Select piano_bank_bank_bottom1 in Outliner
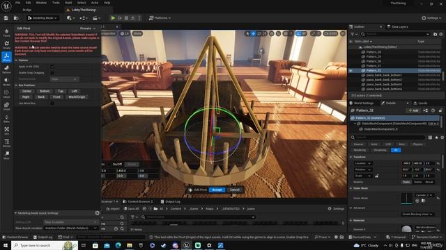 (384, 76)
